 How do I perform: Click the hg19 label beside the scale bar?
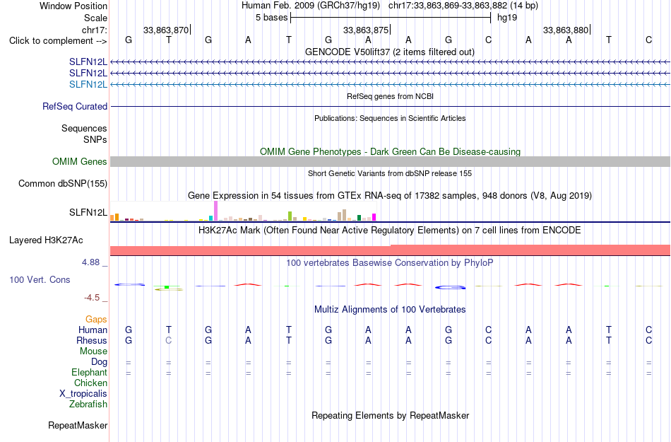(507, 18)
